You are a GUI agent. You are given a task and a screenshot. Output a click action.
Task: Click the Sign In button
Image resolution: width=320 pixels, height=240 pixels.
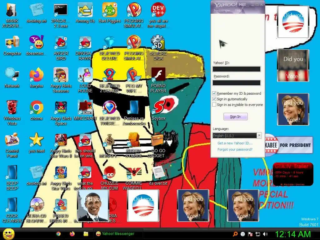click(235, 117)
